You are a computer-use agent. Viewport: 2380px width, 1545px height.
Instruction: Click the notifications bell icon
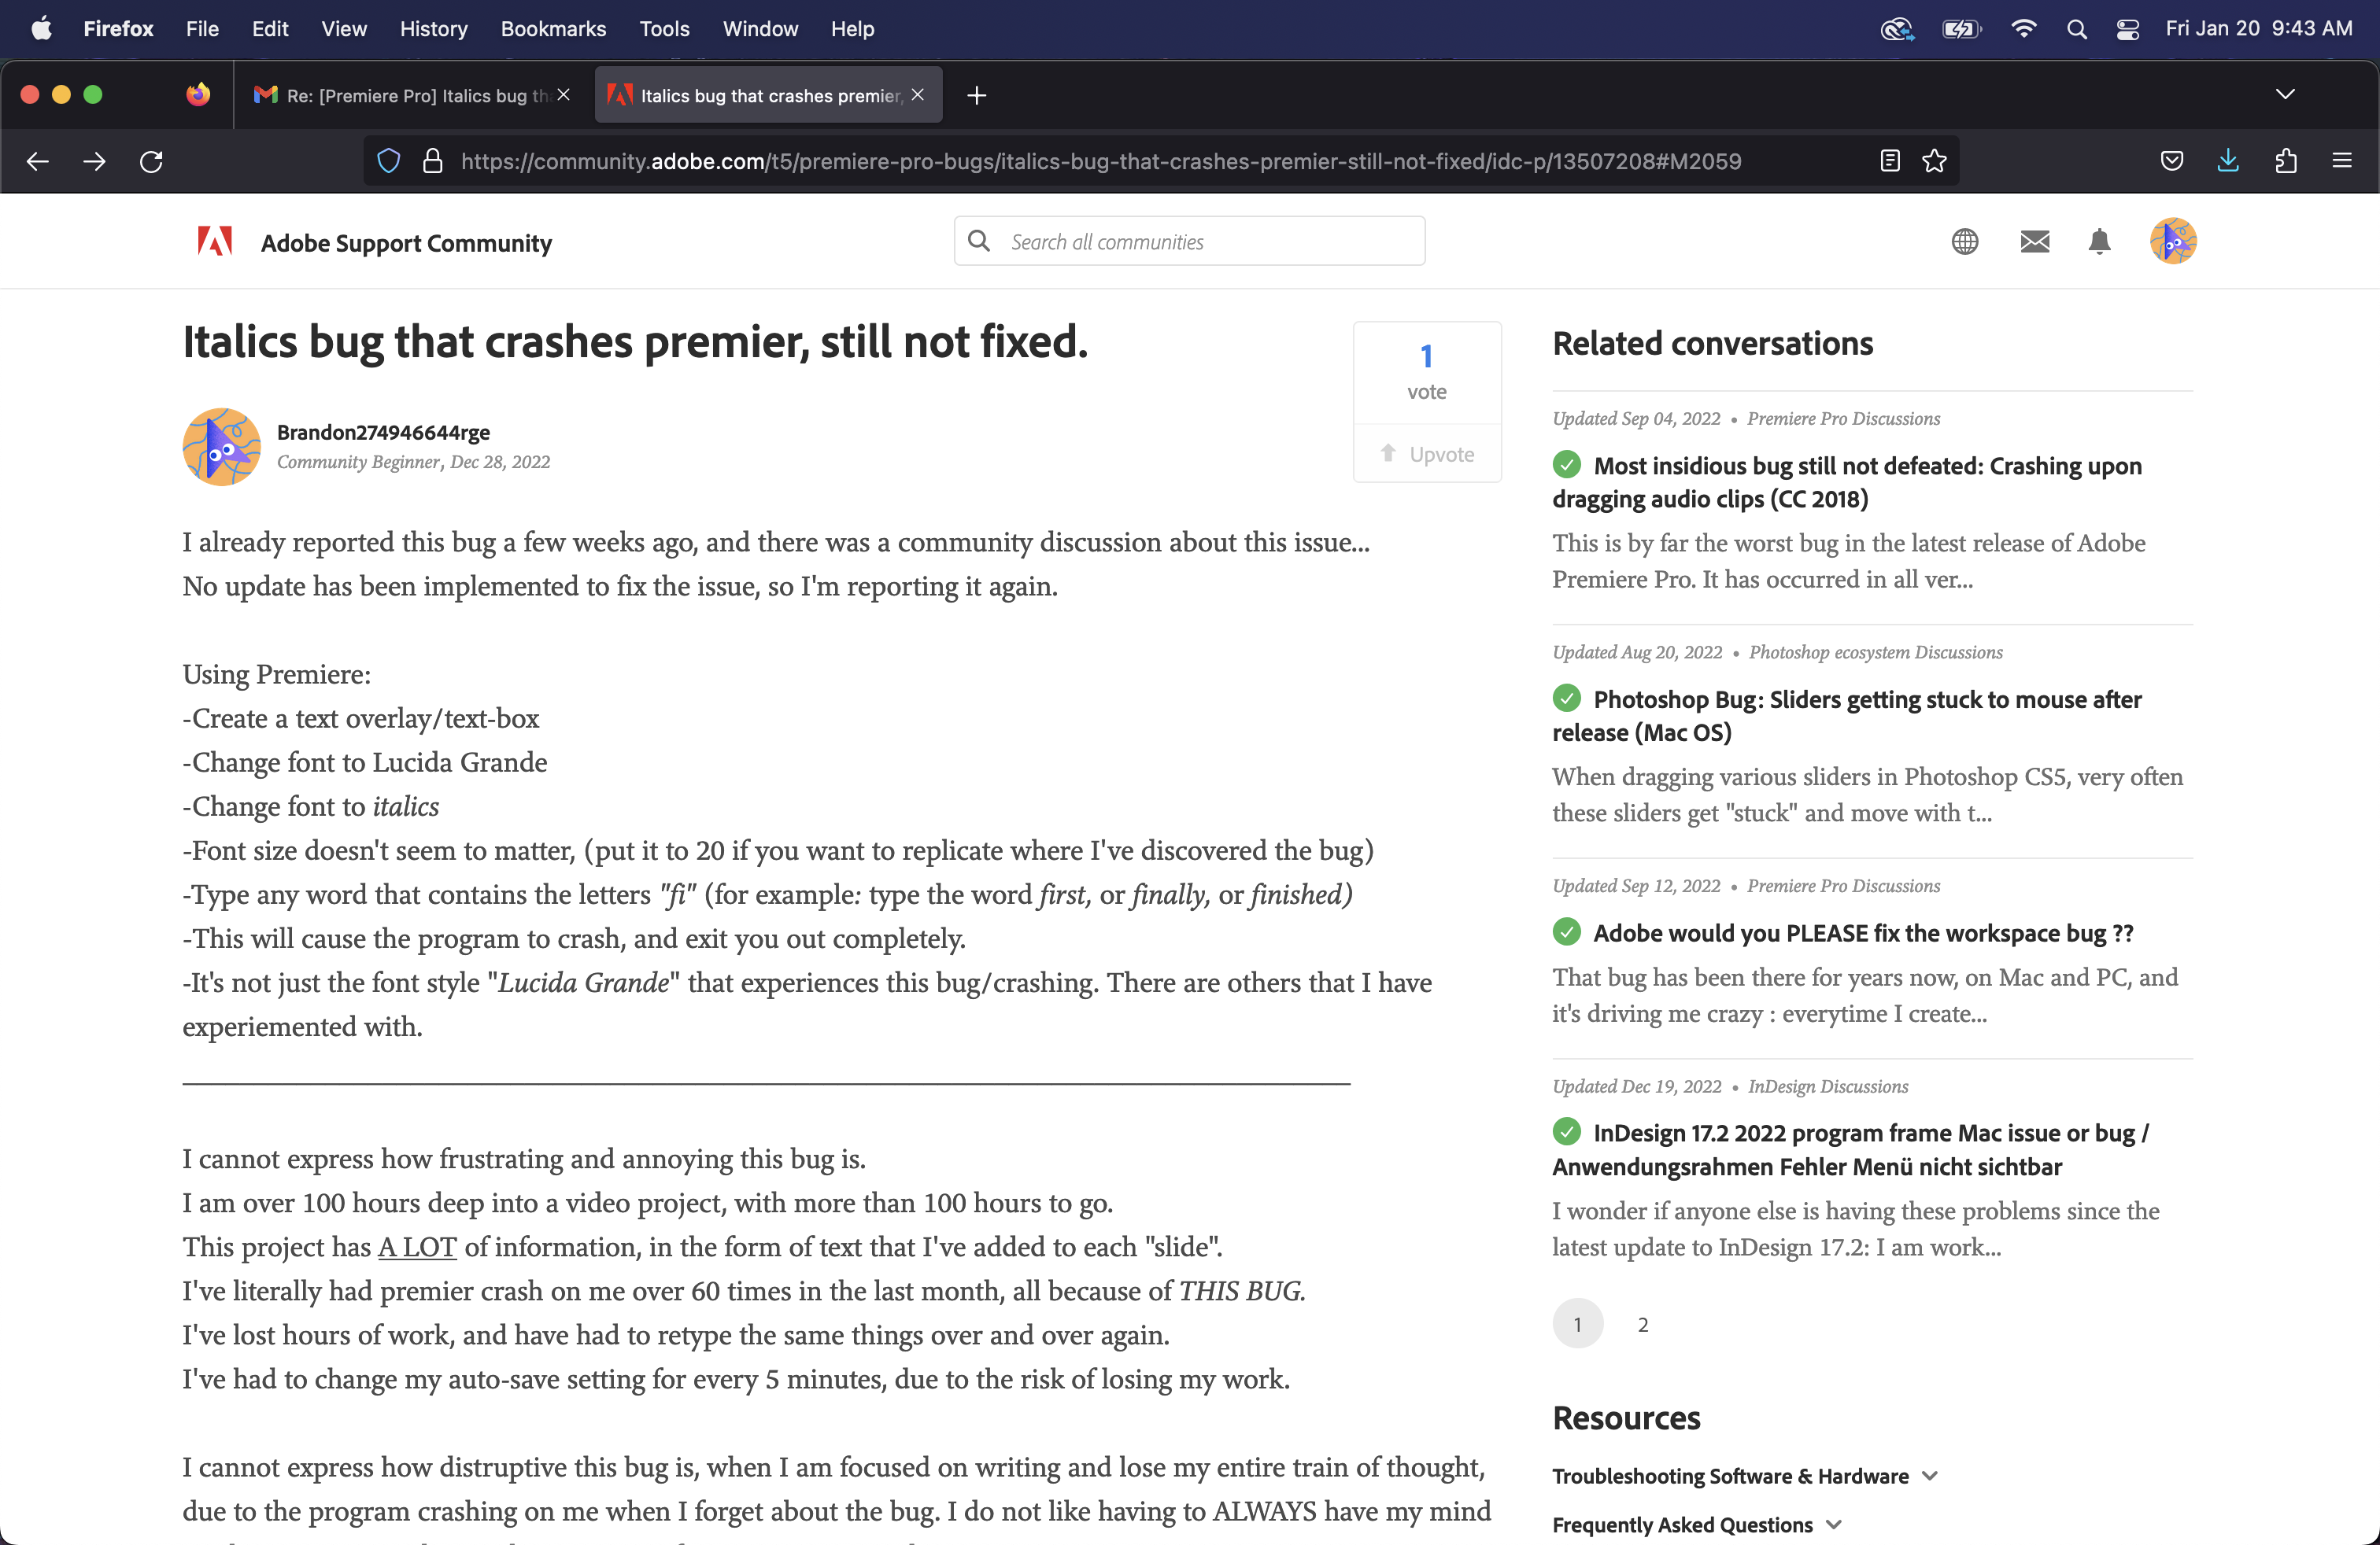click(x=2099, y=242)
